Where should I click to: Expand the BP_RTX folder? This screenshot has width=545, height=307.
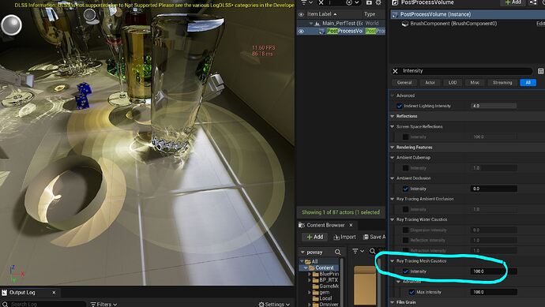pyautogui.click(x=310, y=280)
